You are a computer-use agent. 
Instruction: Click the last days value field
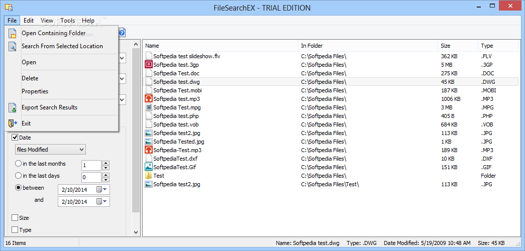click(91, 177)
